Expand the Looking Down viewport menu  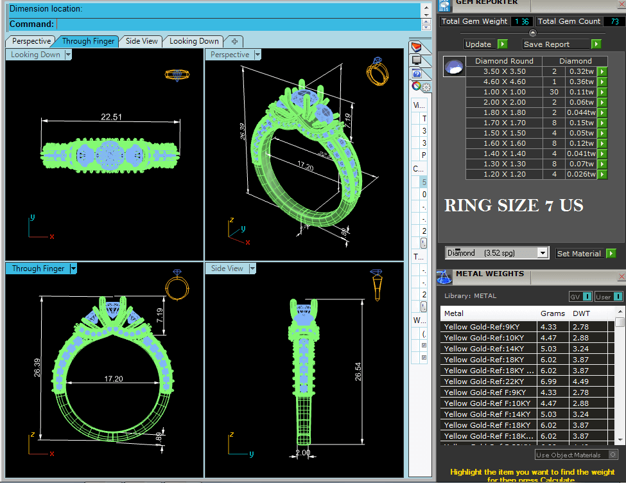coord(68,55)
